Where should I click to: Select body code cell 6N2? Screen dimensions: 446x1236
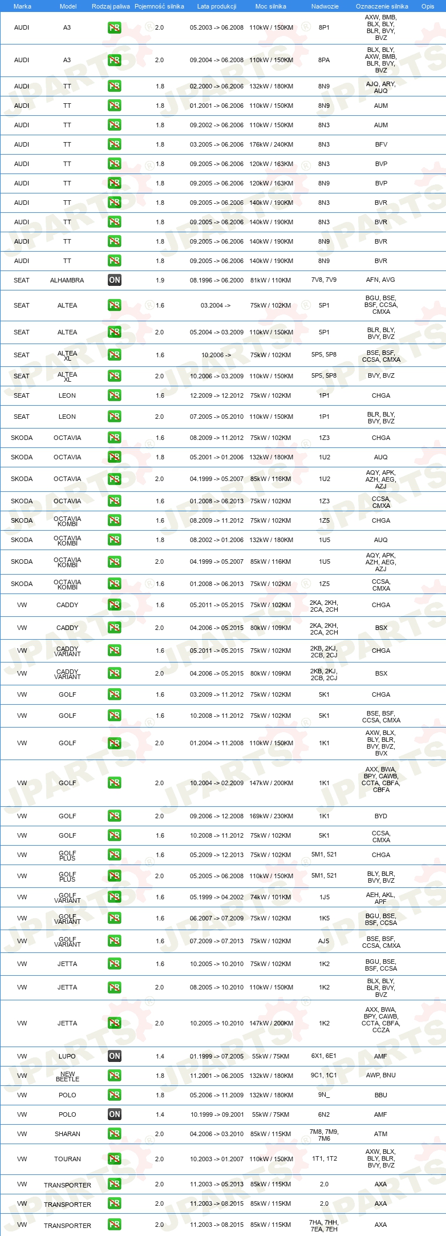(324, 1114)
